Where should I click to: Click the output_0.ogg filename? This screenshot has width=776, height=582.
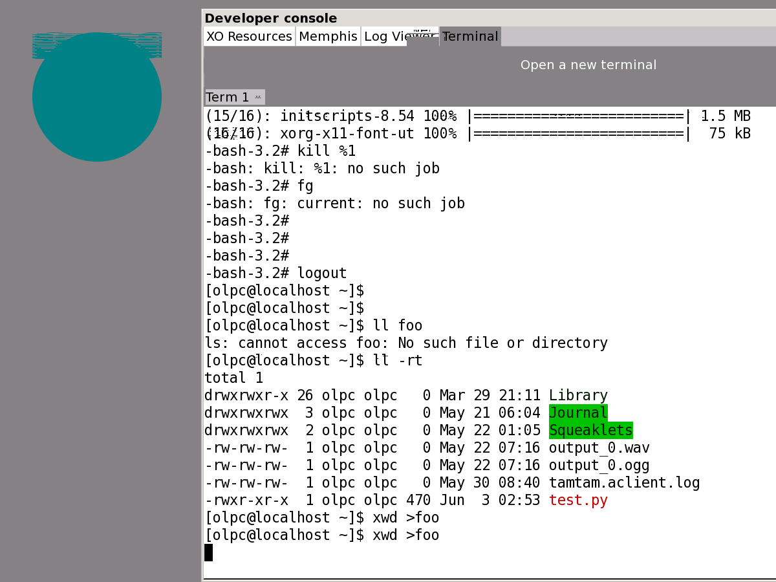click(599, 465)
